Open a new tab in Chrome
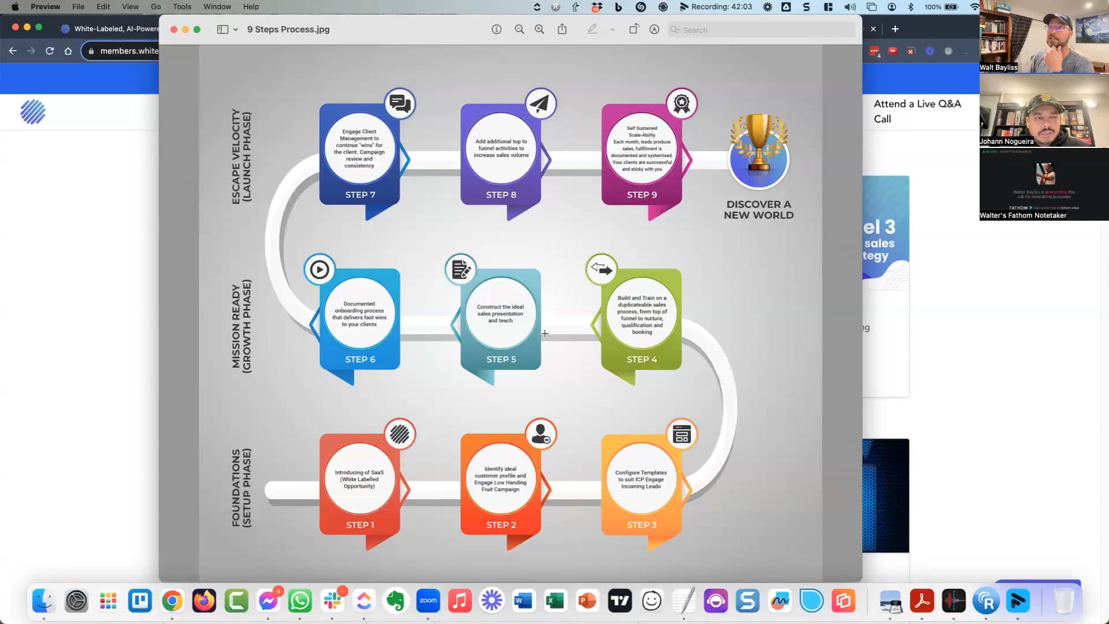 895,29
